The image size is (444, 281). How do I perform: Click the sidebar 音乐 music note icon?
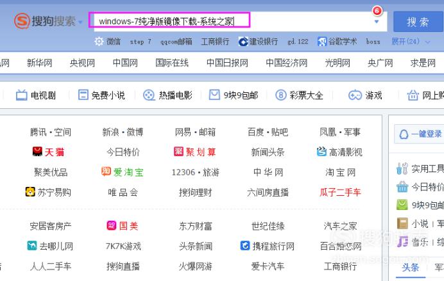point(402,241)
